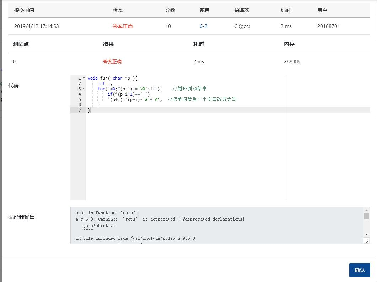The height and width of the screenshot is (282, 377).
Task: Click the 用户 column header
Action: 322,10
